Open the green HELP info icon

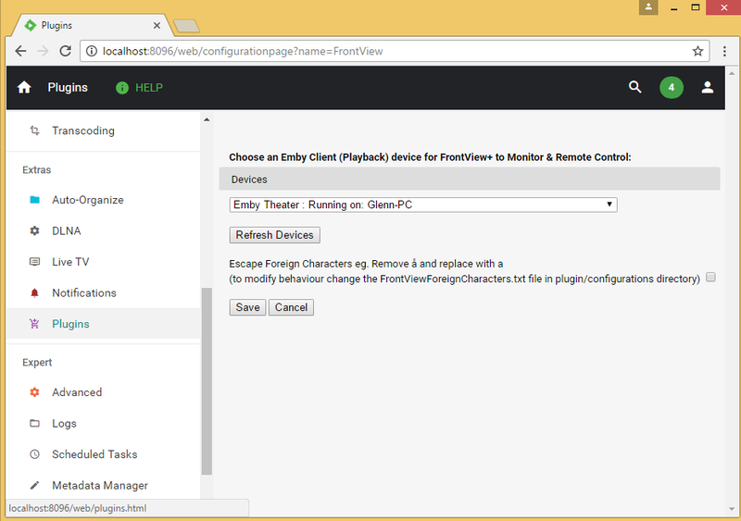[x=122, y=88]
